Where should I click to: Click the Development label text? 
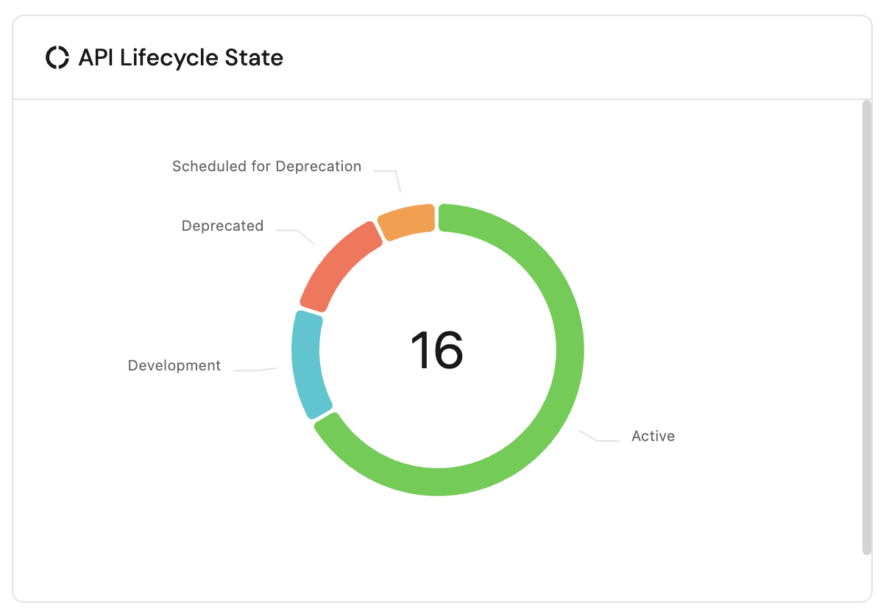coord(174,365)
